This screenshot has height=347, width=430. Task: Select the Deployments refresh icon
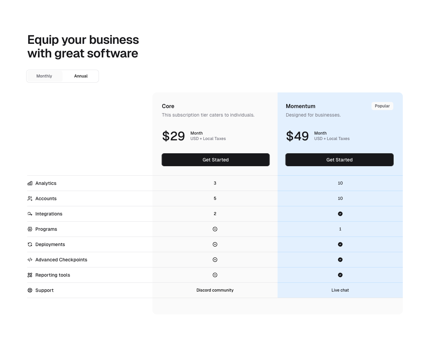(30, 244)
